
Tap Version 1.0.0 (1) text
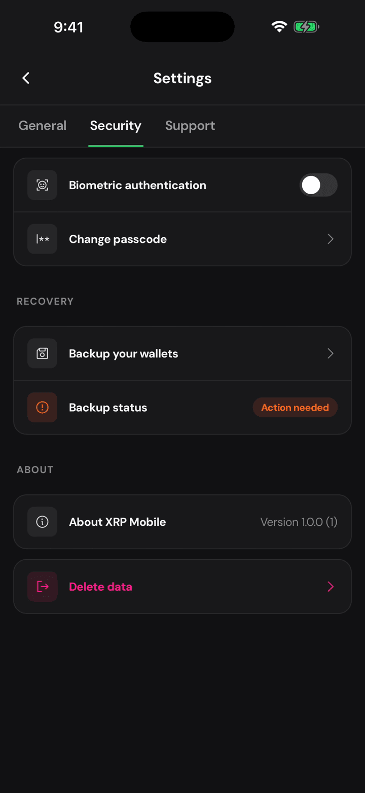(x=299, y=522)
